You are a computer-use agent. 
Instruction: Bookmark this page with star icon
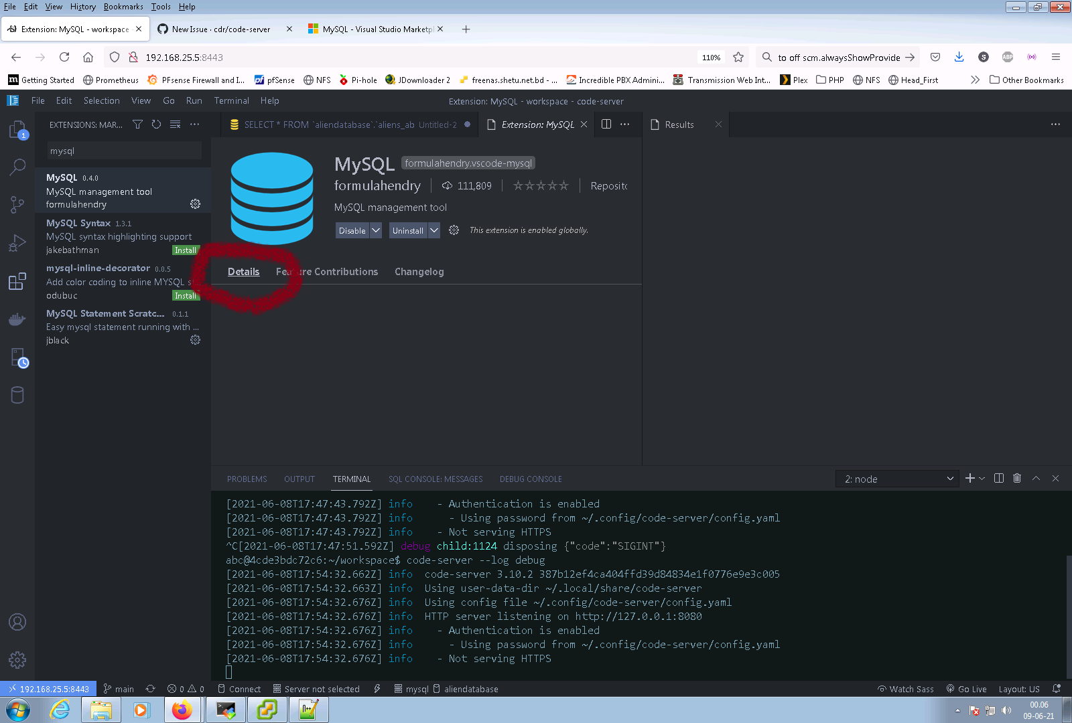(738, 58)
